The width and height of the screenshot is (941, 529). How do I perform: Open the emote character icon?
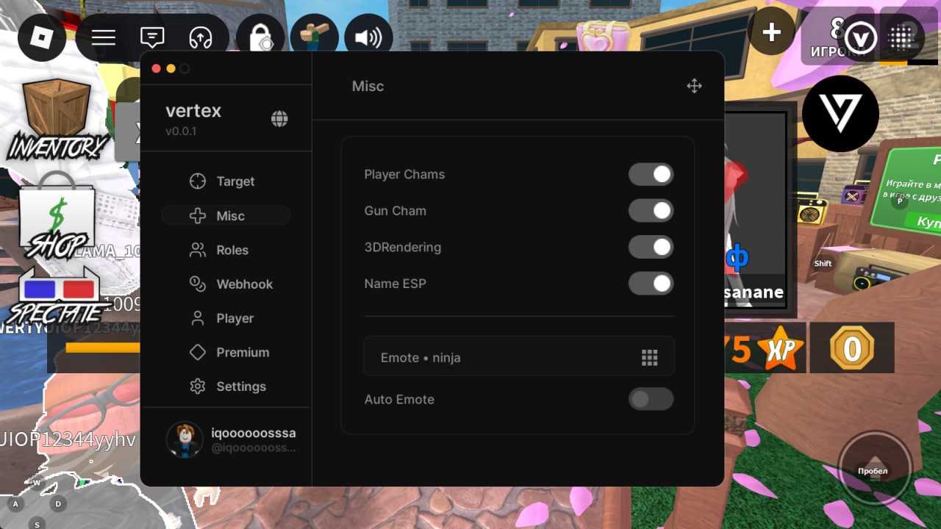click(x=315, y=37)
